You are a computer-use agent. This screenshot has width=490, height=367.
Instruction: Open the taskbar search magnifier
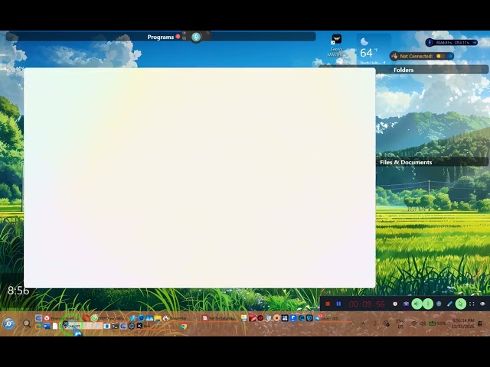[27, 323]
